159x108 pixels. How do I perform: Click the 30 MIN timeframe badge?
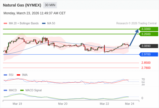[50, 5]
